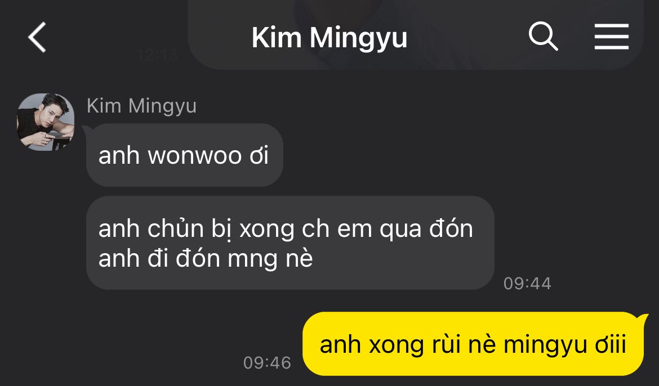Viewport: 659px width, 386px height.
Task: Click the word 'qua' in grey bubble
Action: coord(400,231)
